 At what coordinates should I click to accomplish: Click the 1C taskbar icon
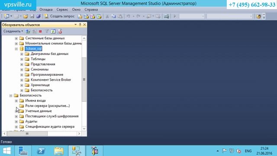coord(94,151)
